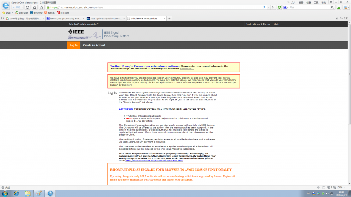Open Baidu search engine selector
Image resolution: width=351 pixels, height=197 pixels.
click(286, 7)
